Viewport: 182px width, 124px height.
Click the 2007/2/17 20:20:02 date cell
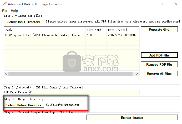tap(123, 35)
